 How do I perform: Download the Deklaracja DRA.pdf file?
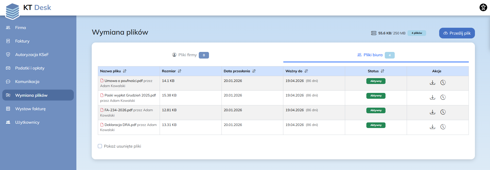coord(432,127)
